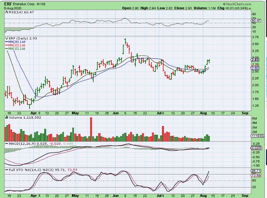This screenshot has height=198, width=267.
Task: Click the ERF (Daily) 2.93 panel label
Action: click(23, 38)
